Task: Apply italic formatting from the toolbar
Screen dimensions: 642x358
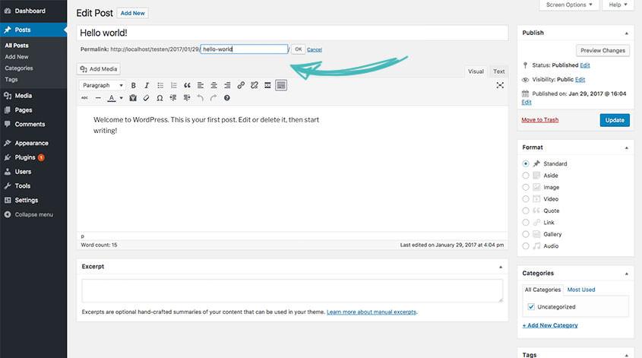Action: pyautogui.click(x=147, y=85)
